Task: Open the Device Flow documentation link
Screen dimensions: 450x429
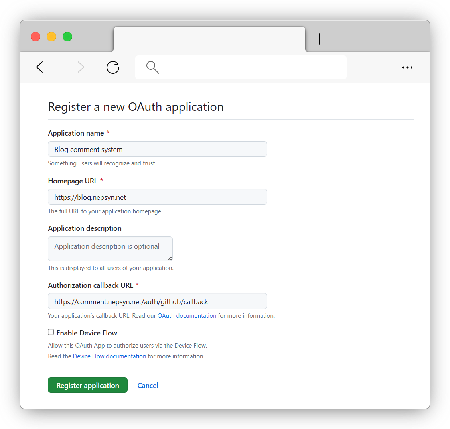Action: pos(109,356)
